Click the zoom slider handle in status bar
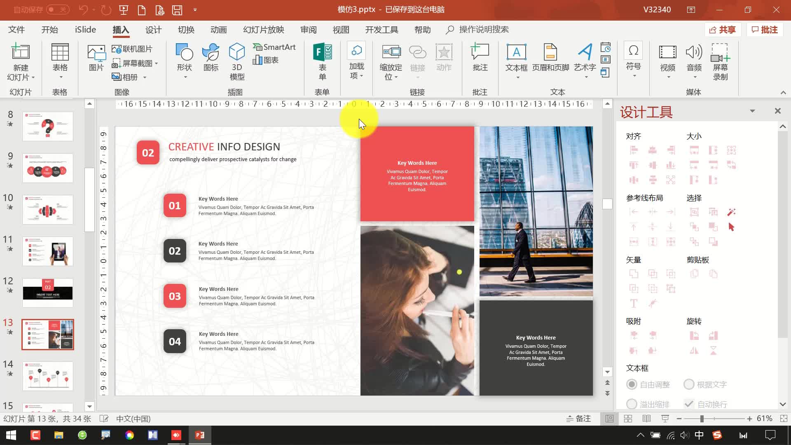This screenshot has width=791, height=445. coord(702,419)
